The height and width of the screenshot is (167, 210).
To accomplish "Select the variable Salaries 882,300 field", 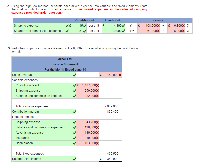I will [88, 96].
